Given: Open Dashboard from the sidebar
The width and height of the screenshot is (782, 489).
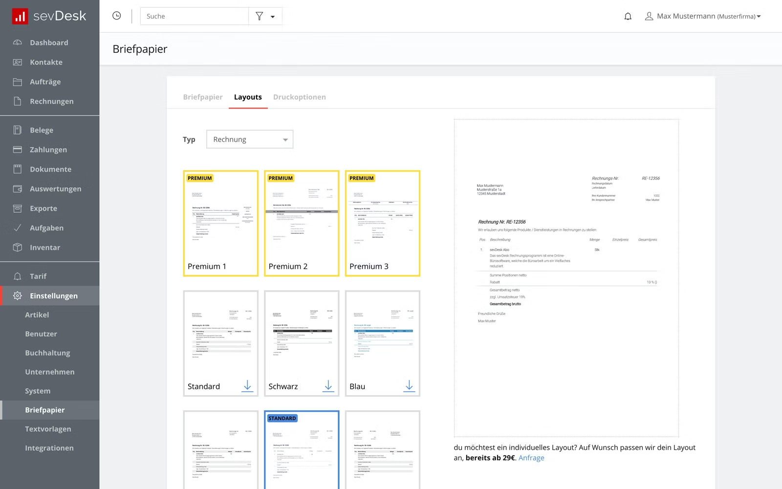Looking at the screenshot, I should tap(49, 43).
